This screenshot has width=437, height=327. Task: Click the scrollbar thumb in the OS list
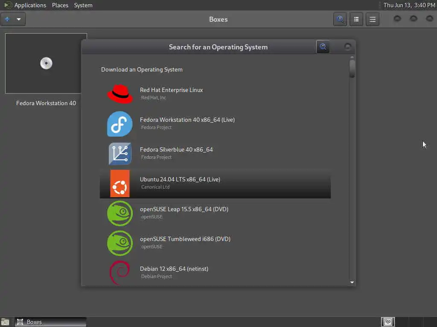352,69
